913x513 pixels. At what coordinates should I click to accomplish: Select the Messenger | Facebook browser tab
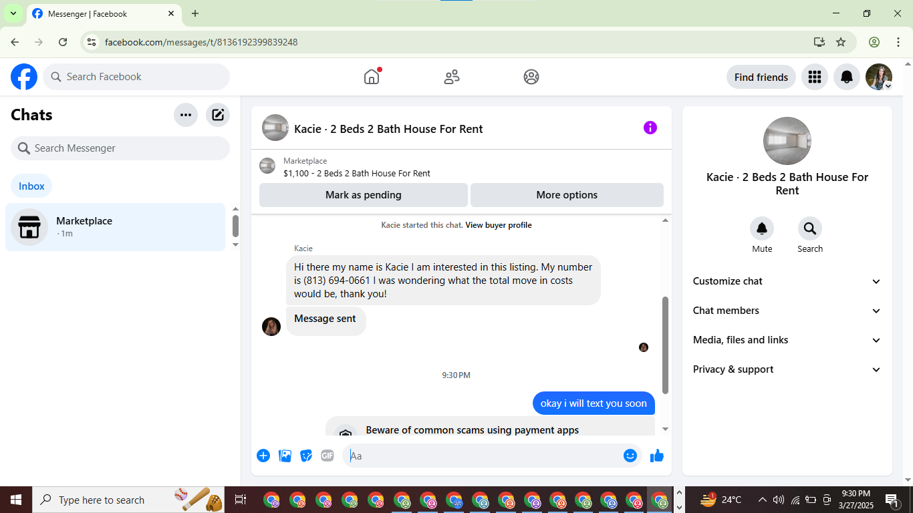pyautogui.click(x=104, y=14)
